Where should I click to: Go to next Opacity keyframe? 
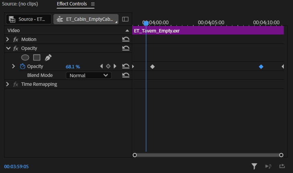click(115, 66)
